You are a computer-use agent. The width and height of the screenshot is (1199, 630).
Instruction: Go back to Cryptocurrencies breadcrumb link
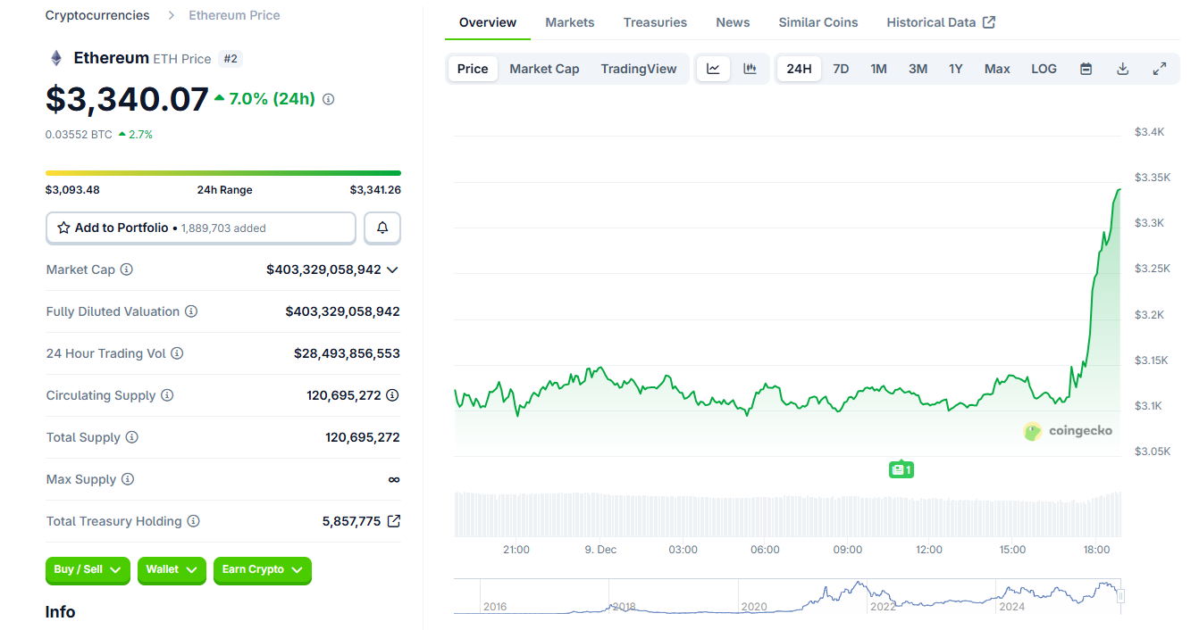[96, 14]
